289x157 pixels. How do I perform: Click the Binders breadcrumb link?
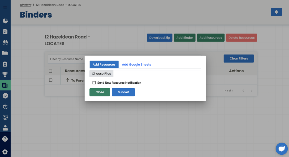tap(26, 5)
